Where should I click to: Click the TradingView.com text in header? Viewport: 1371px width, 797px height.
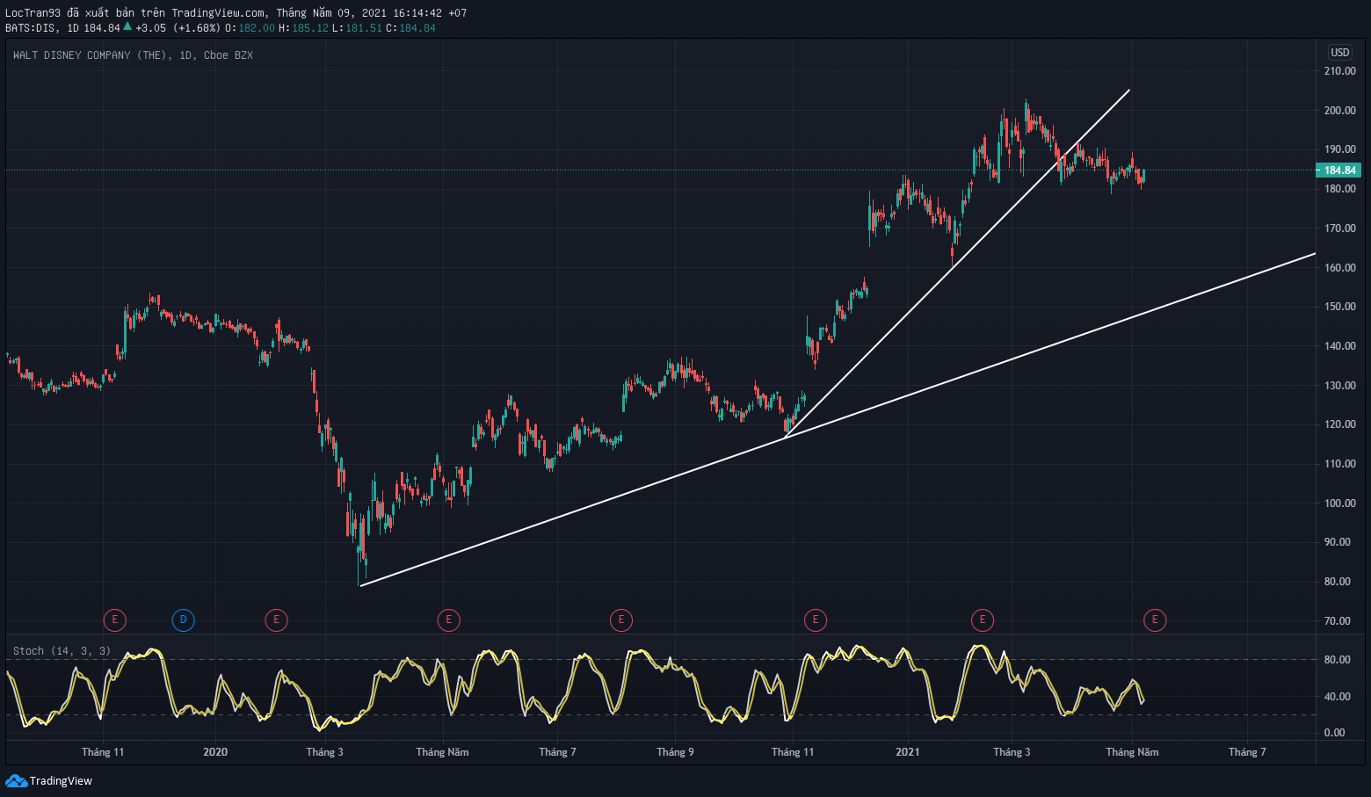(x=219, y=13)
